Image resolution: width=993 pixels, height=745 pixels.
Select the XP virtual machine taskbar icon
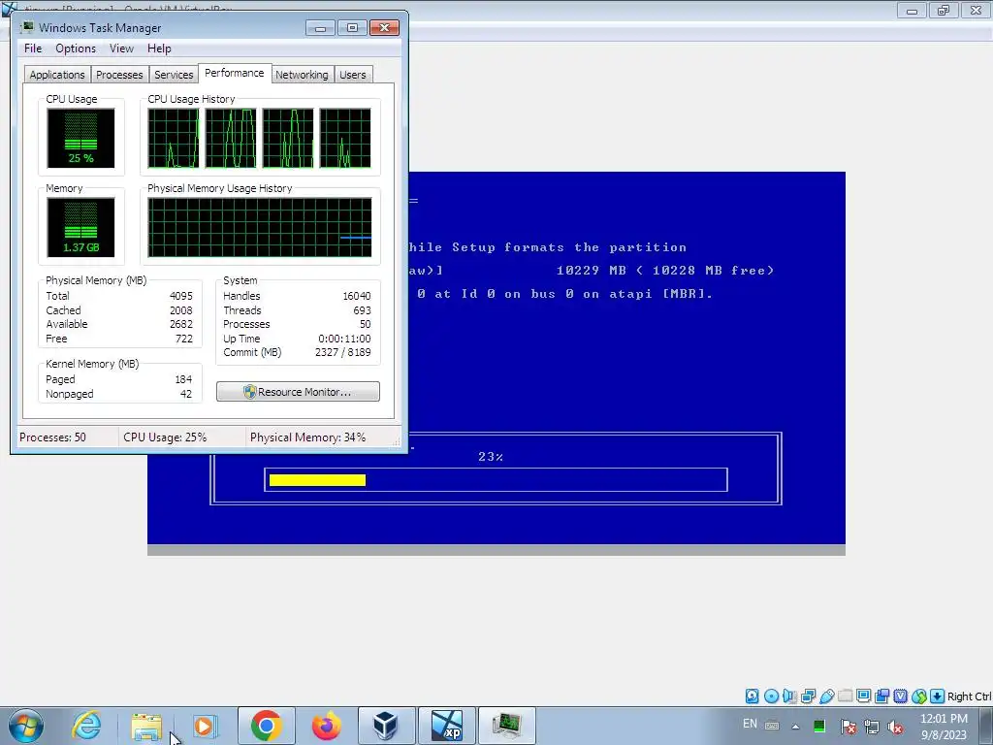[x=446, y=726]
